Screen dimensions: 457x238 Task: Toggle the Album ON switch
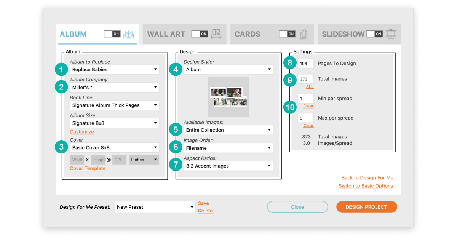112,34
